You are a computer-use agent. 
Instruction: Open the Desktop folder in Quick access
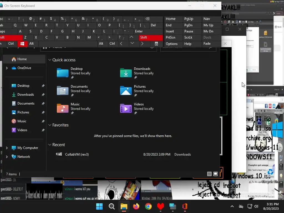(74, 73)
